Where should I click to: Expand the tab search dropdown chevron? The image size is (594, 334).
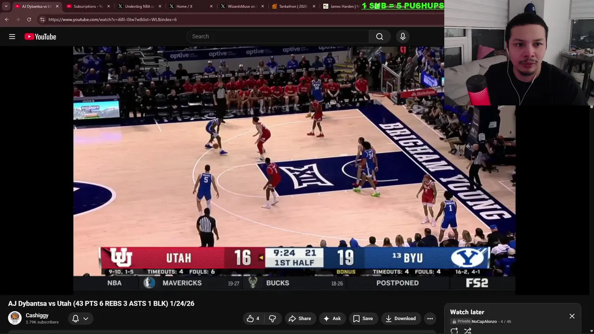pyautogui.click(x=6, y=6)
